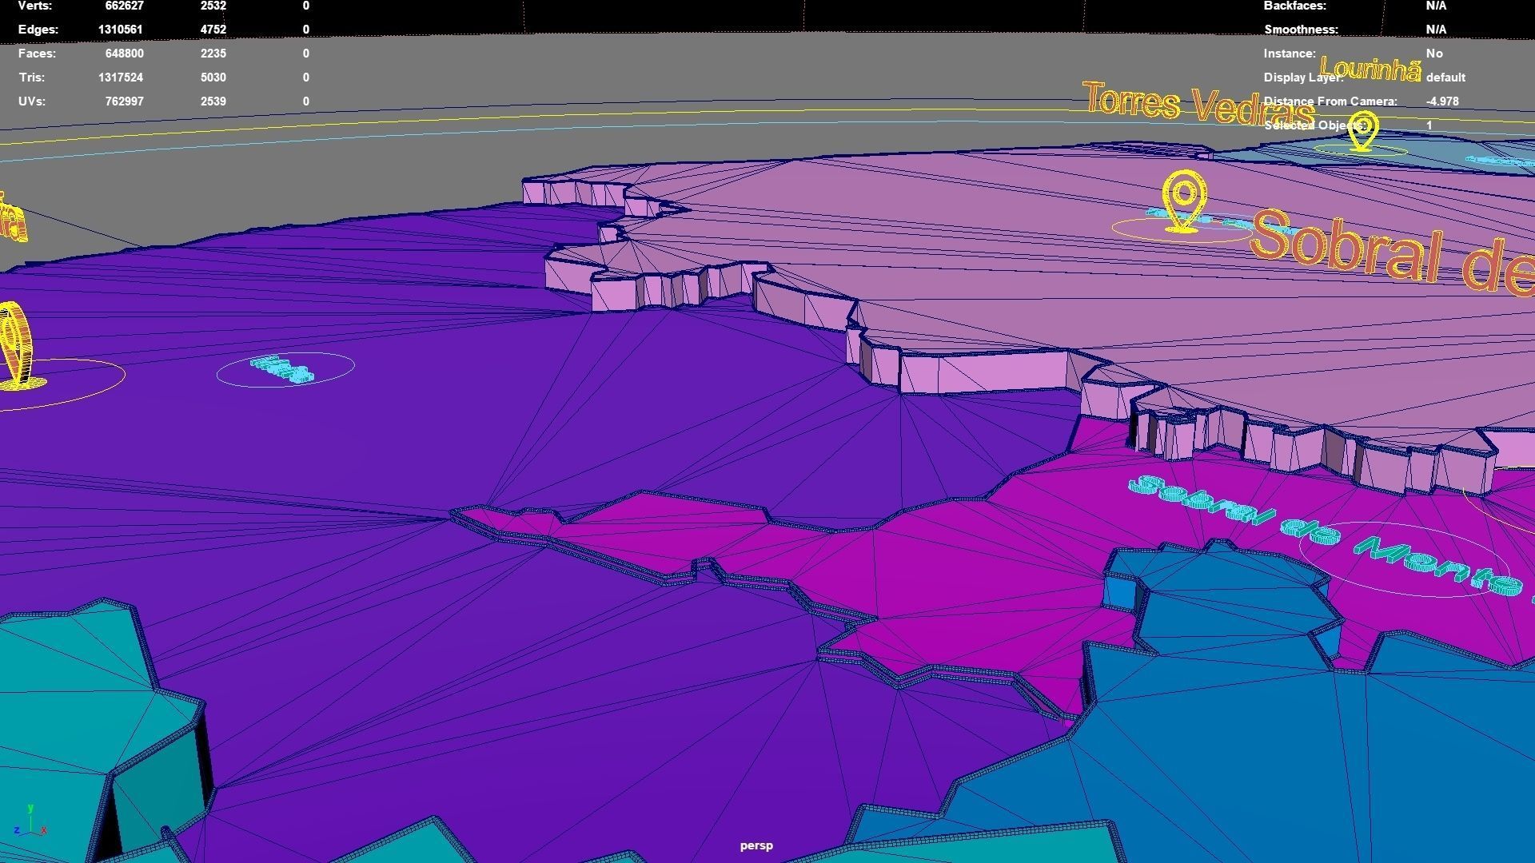Click the Selected Objects count of 1
This screenshot has height=863, width=1535.
1429,125
